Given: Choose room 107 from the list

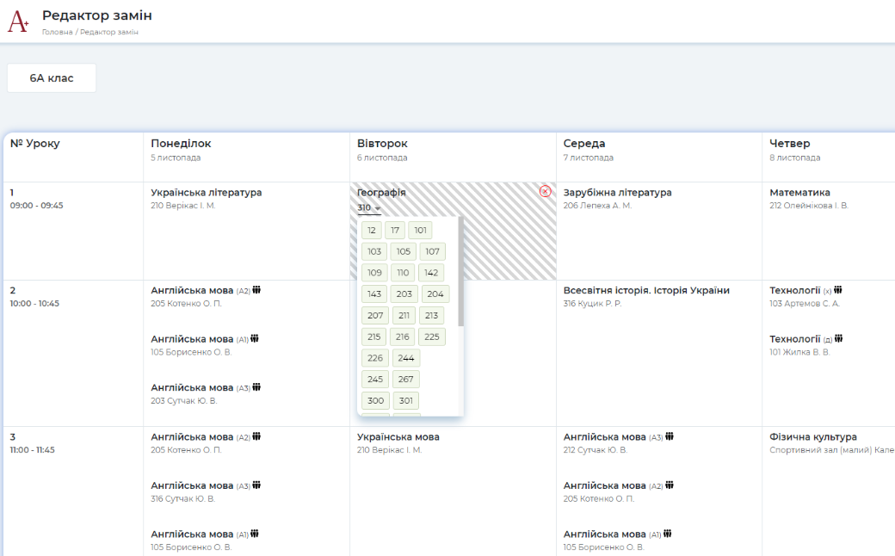Looking at the screenshot, I should pos(433,251).
